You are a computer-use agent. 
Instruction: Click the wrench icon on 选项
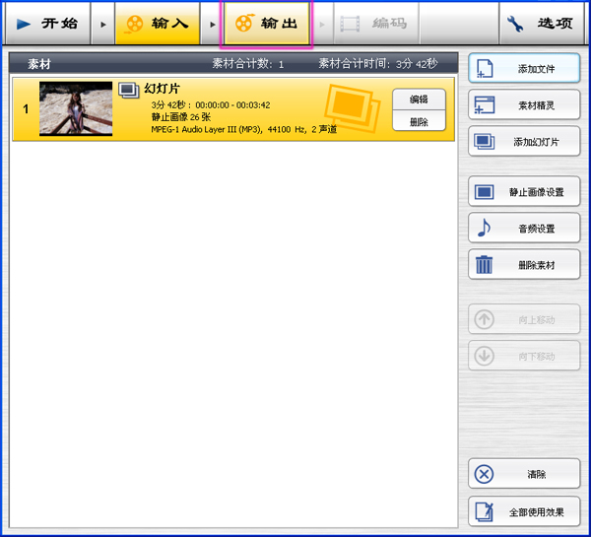click(x=514, y=24)
